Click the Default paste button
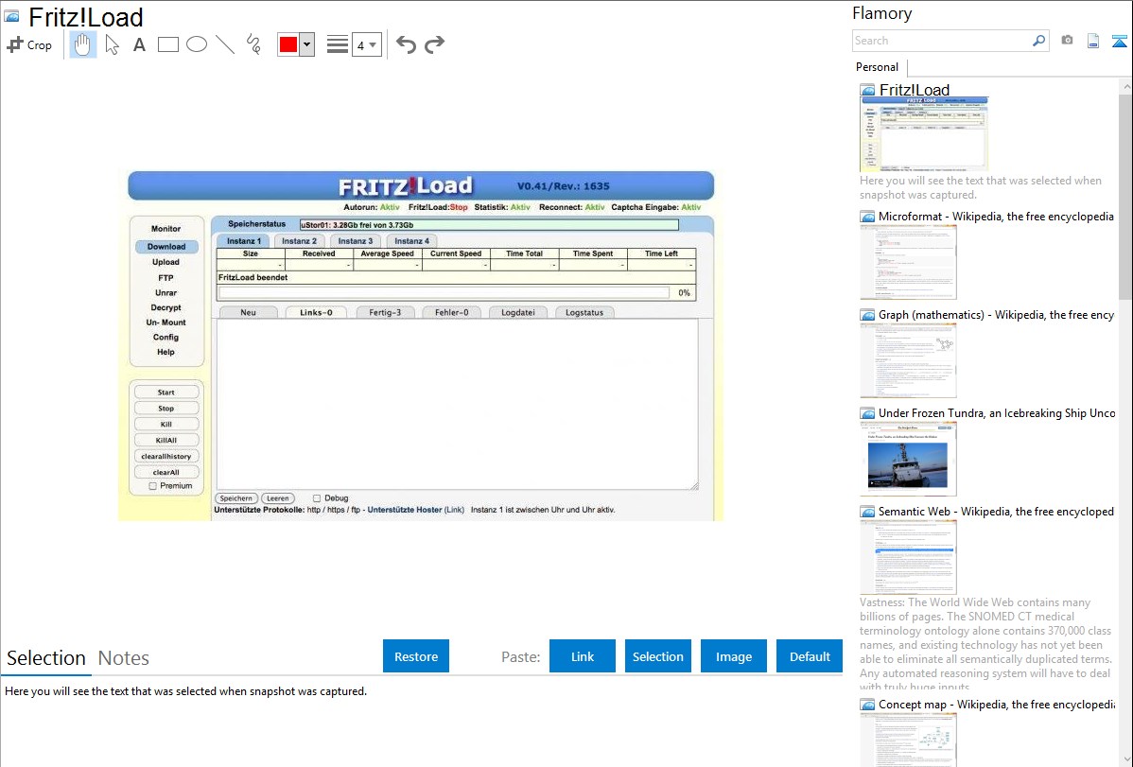This screenshot has height=767, width=1133. pos(810,656)
